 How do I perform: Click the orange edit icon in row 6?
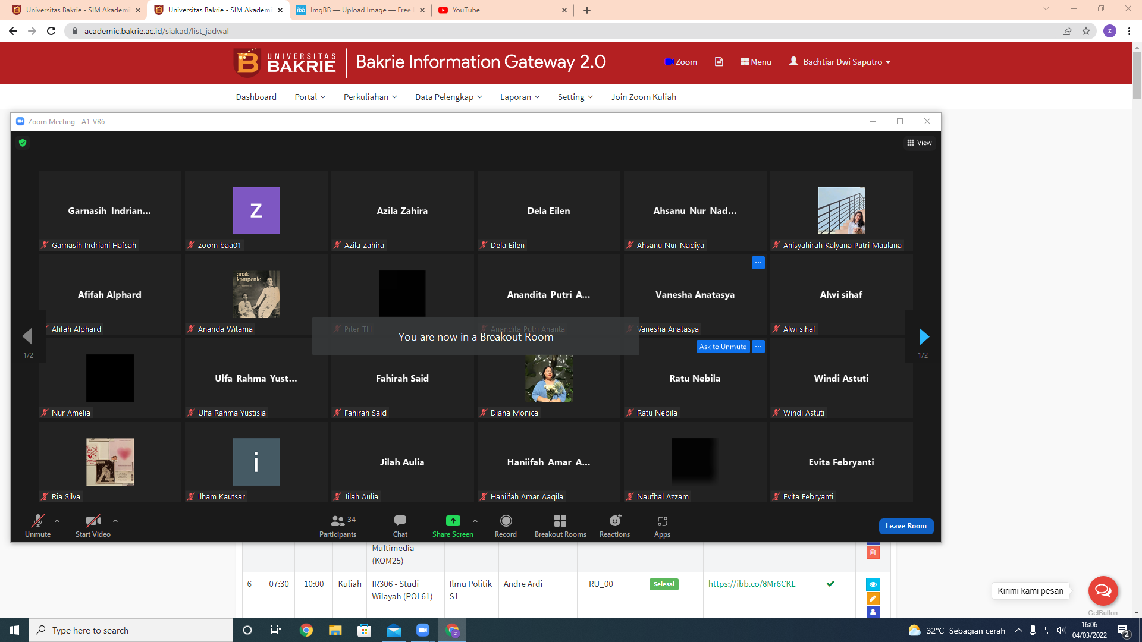click(x=873, y=599)
